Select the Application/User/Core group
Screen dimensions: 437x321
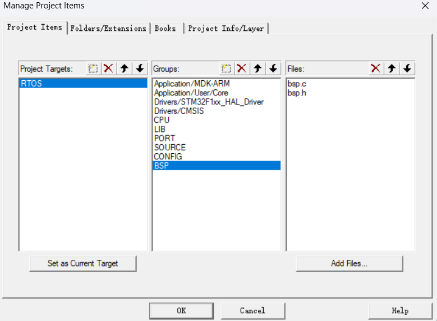(217, 93)
